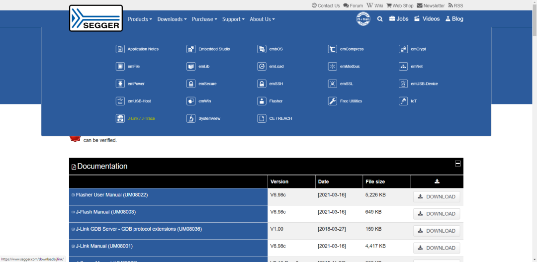Open the Support dropdown menu
The width and height of the screenshot is (537, 262).
point(233,19)
